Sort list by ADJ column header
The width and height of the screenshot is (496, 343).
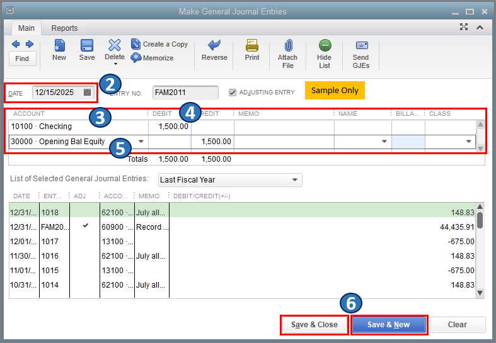click(79, 196)
